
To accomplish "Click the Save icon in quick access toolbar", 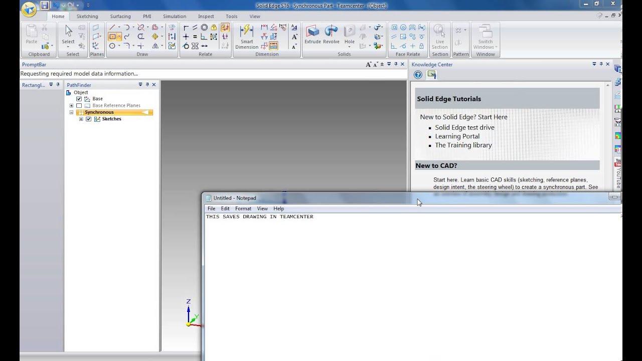I will click(45, 5).
